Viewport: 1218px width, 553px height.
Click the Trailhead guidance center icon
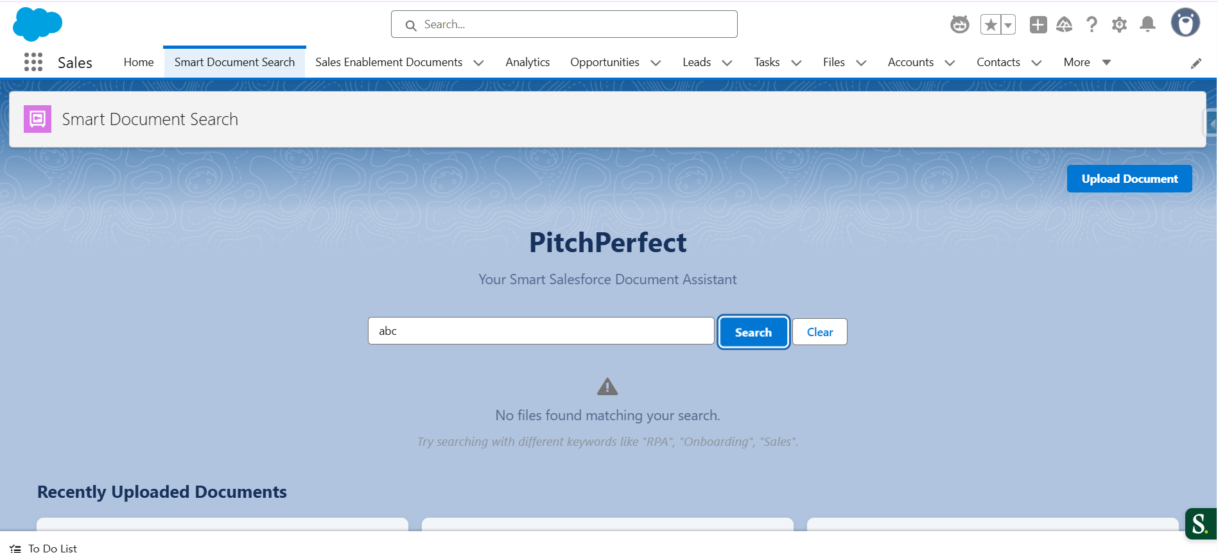tap(1065, 24)
